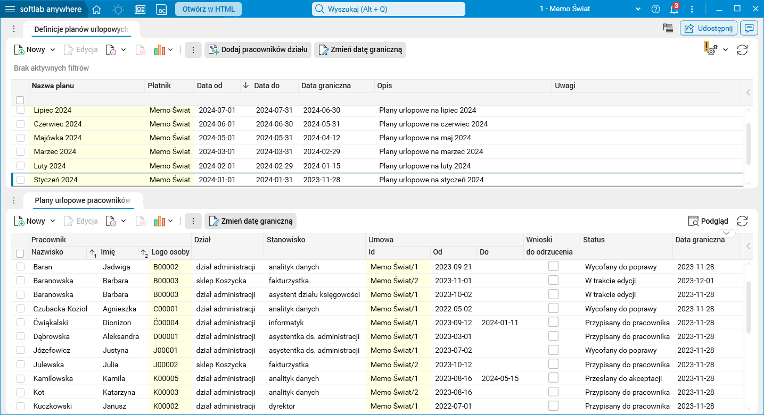This screenshot has width=764, height=415.
Task: Click the Udostępnij button
Action: [x=708, y=28]
